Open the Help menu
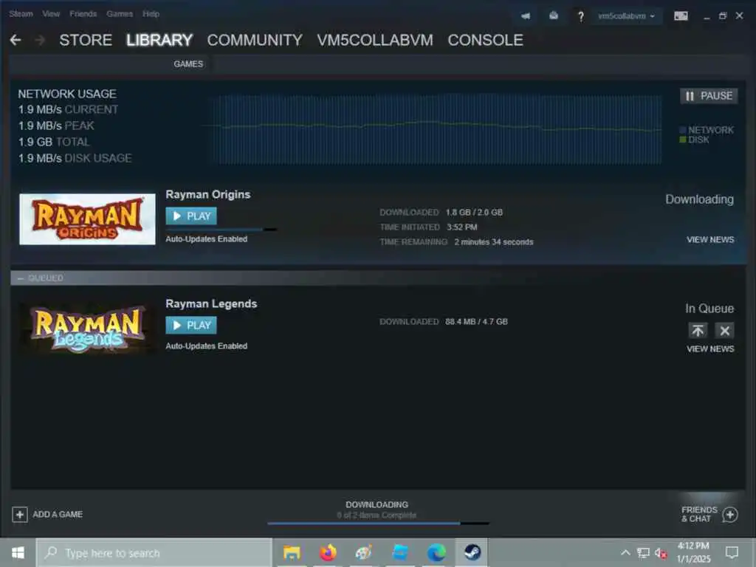The width and height of the screenshot is (756, 567). click(x=151, y=14)
